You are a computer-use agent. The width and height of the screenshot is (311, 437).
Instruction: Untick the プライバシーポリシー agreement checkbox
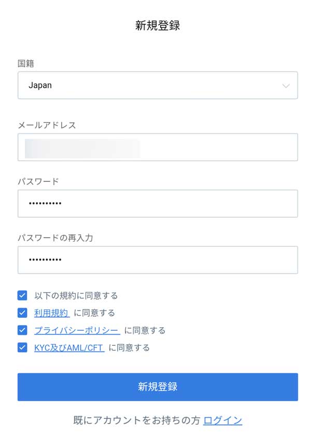point(22,330)
